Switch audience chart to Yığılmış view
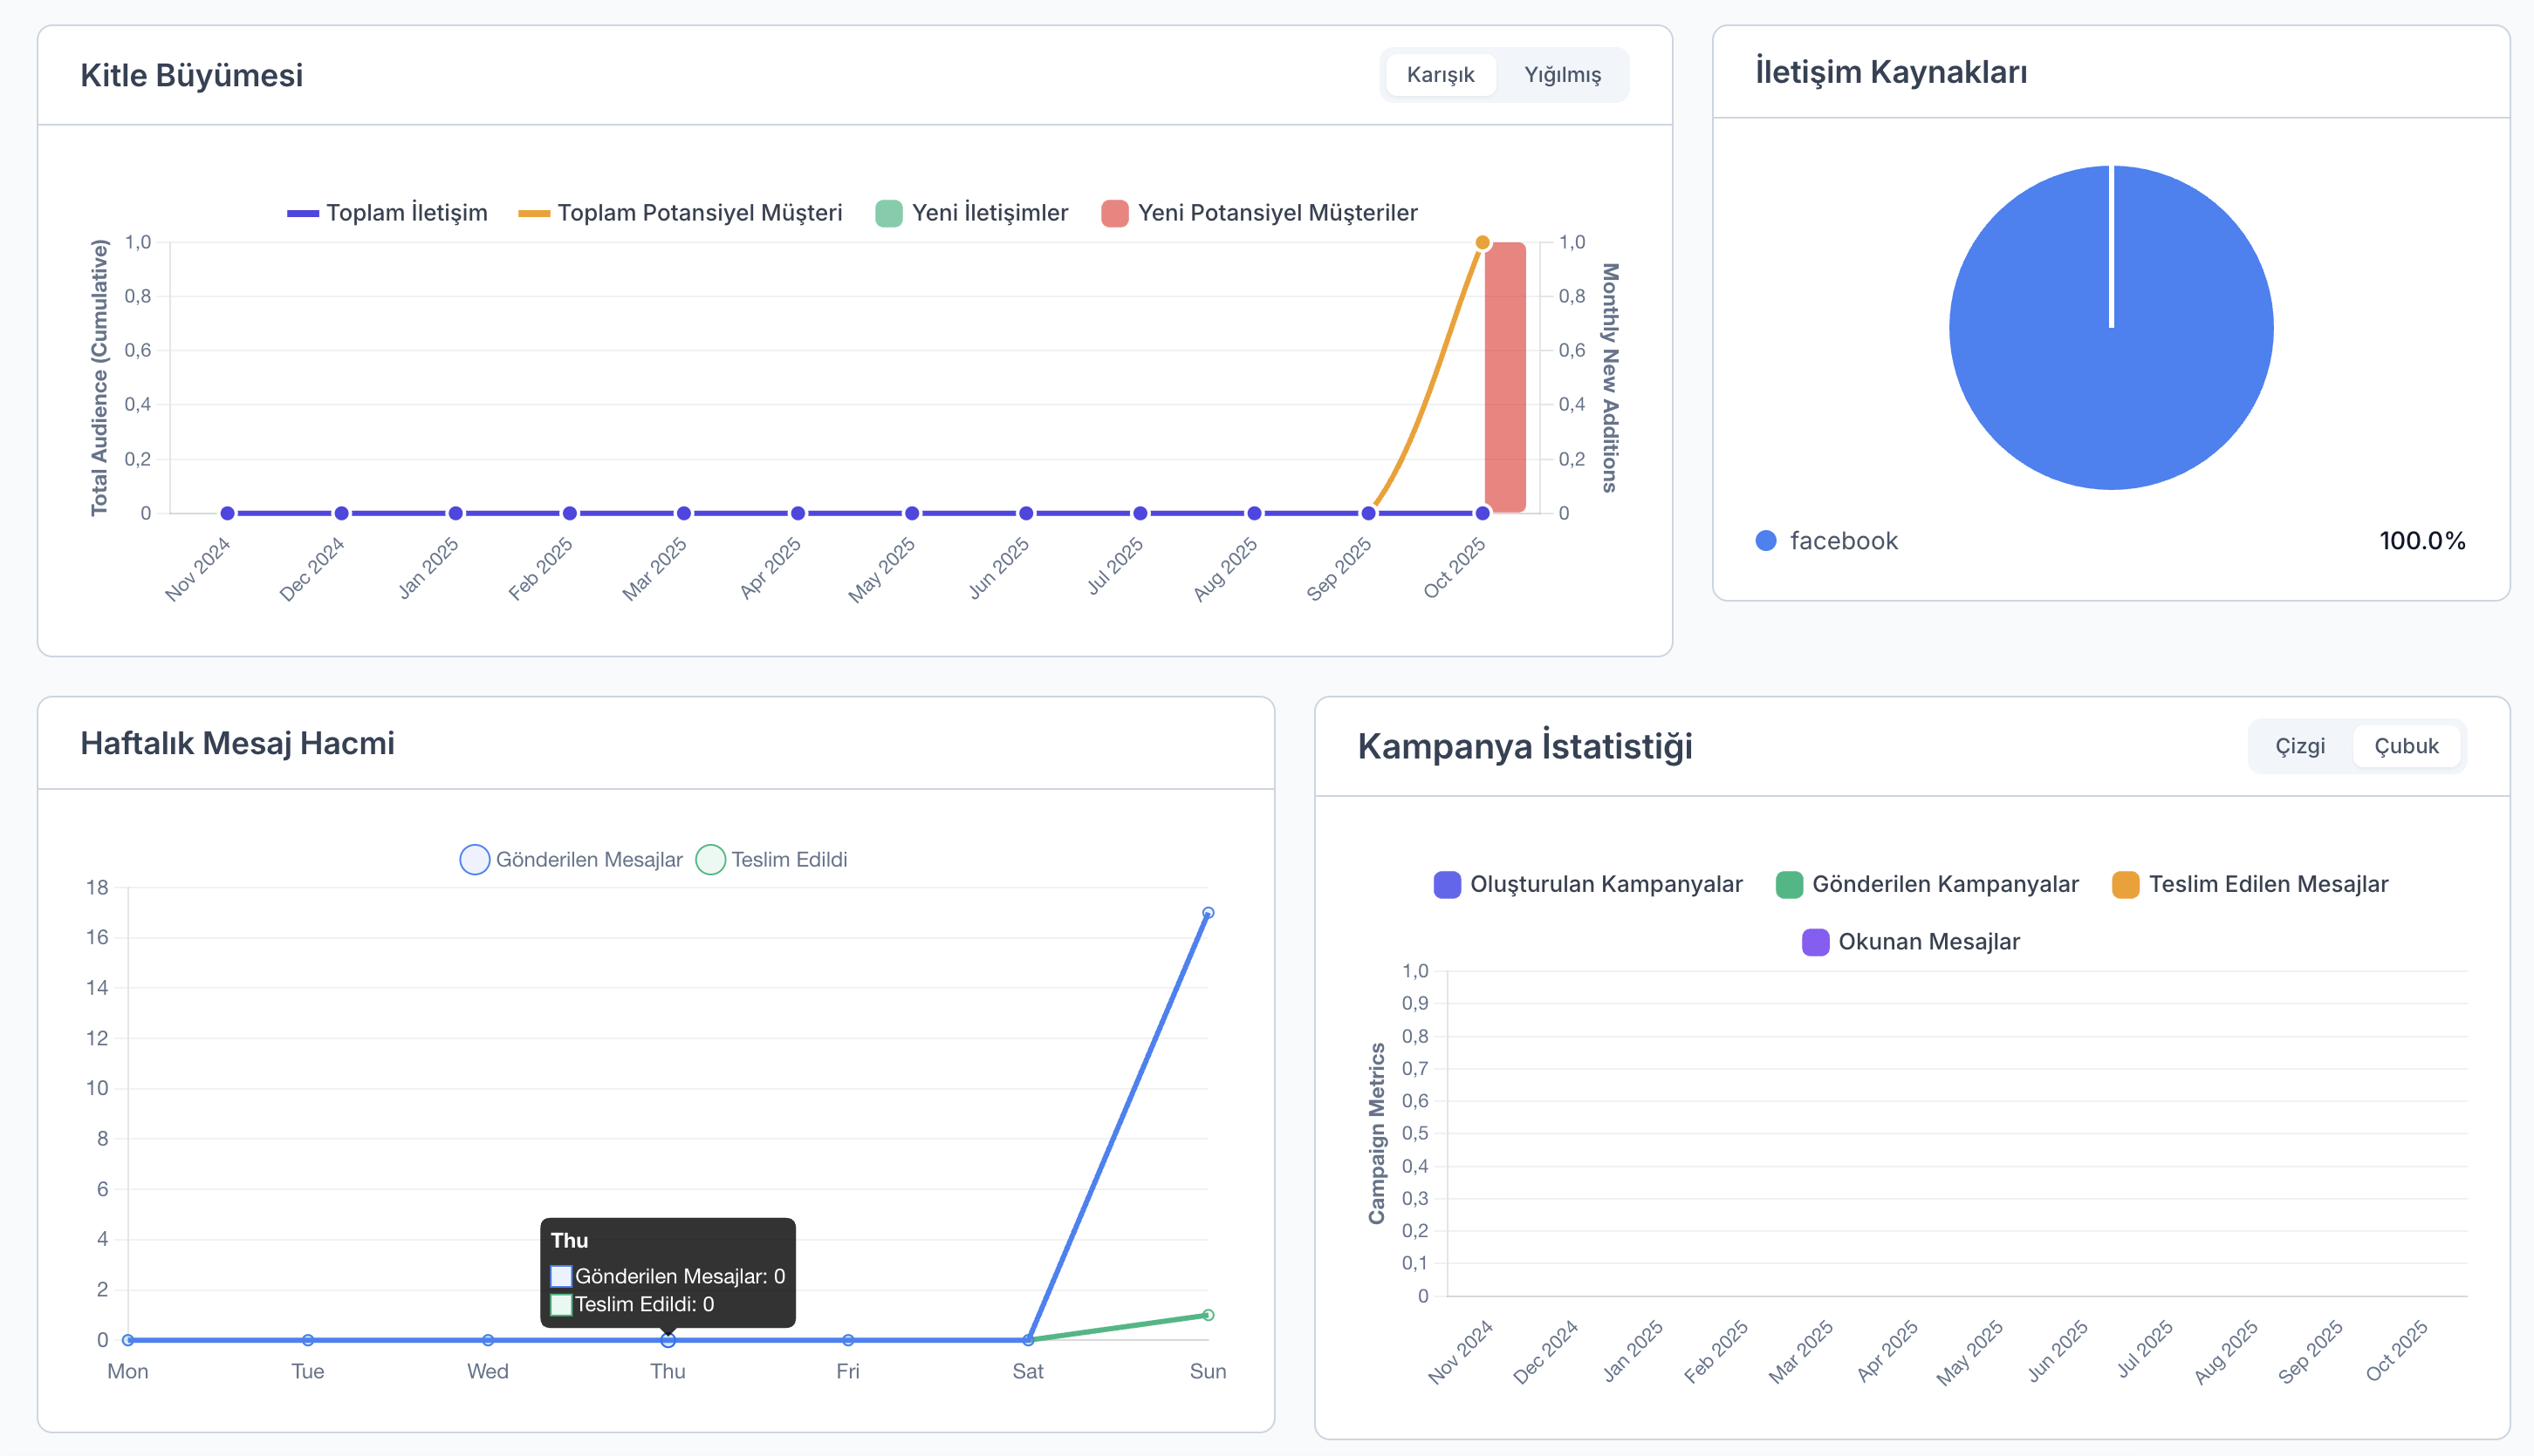2534x1456 pixels. [1561, 75]
